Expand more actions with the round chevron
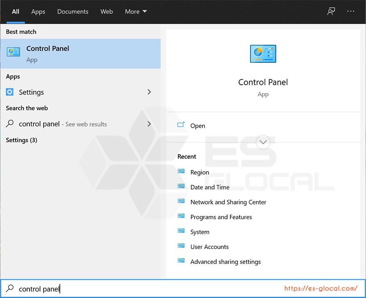The height and width of the screenshot is (298, 366). tap(263, 142)
